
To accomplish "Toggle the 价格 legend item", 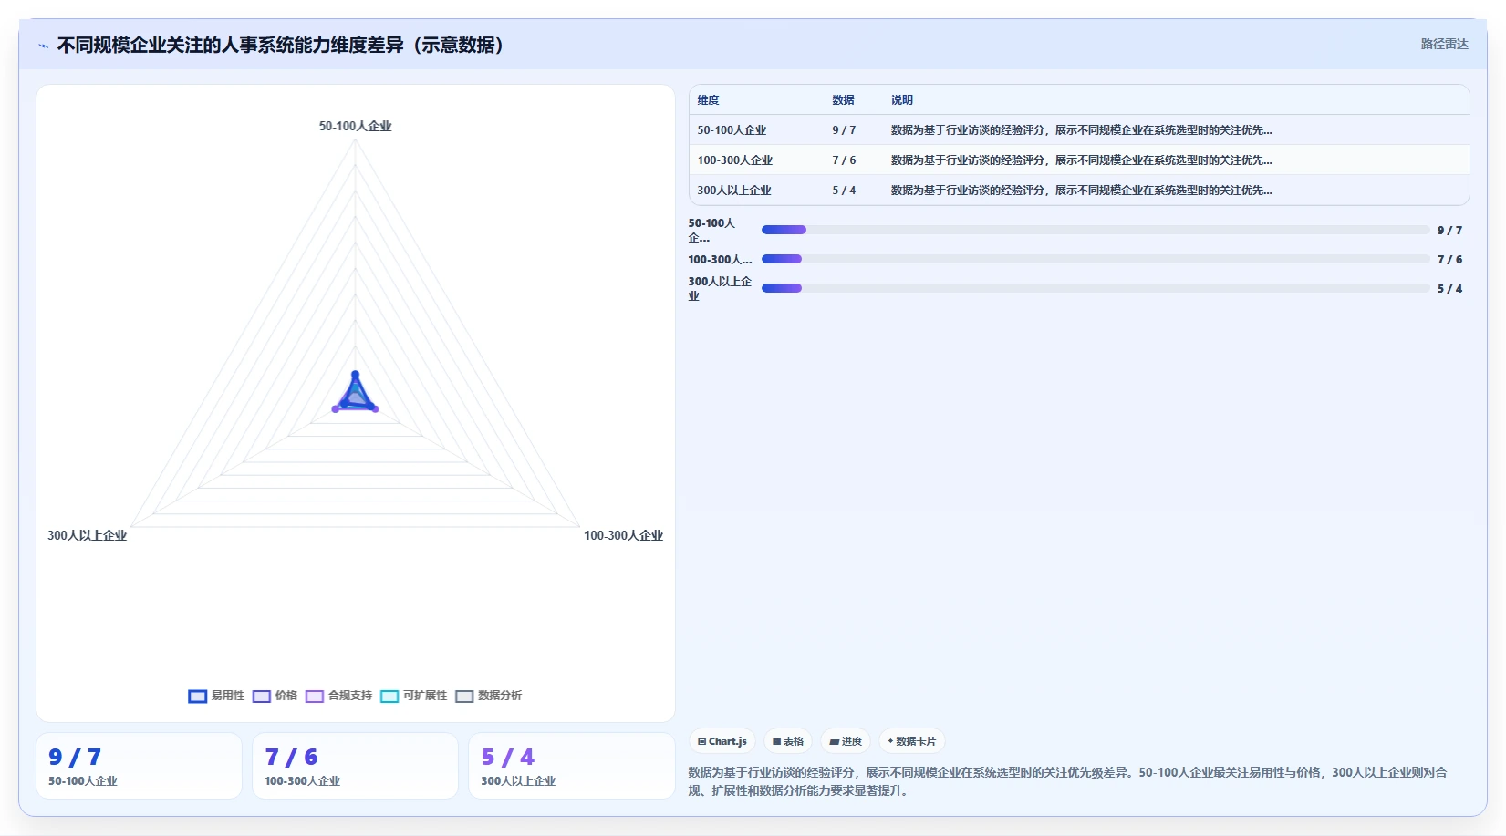I will coord(275,696).
